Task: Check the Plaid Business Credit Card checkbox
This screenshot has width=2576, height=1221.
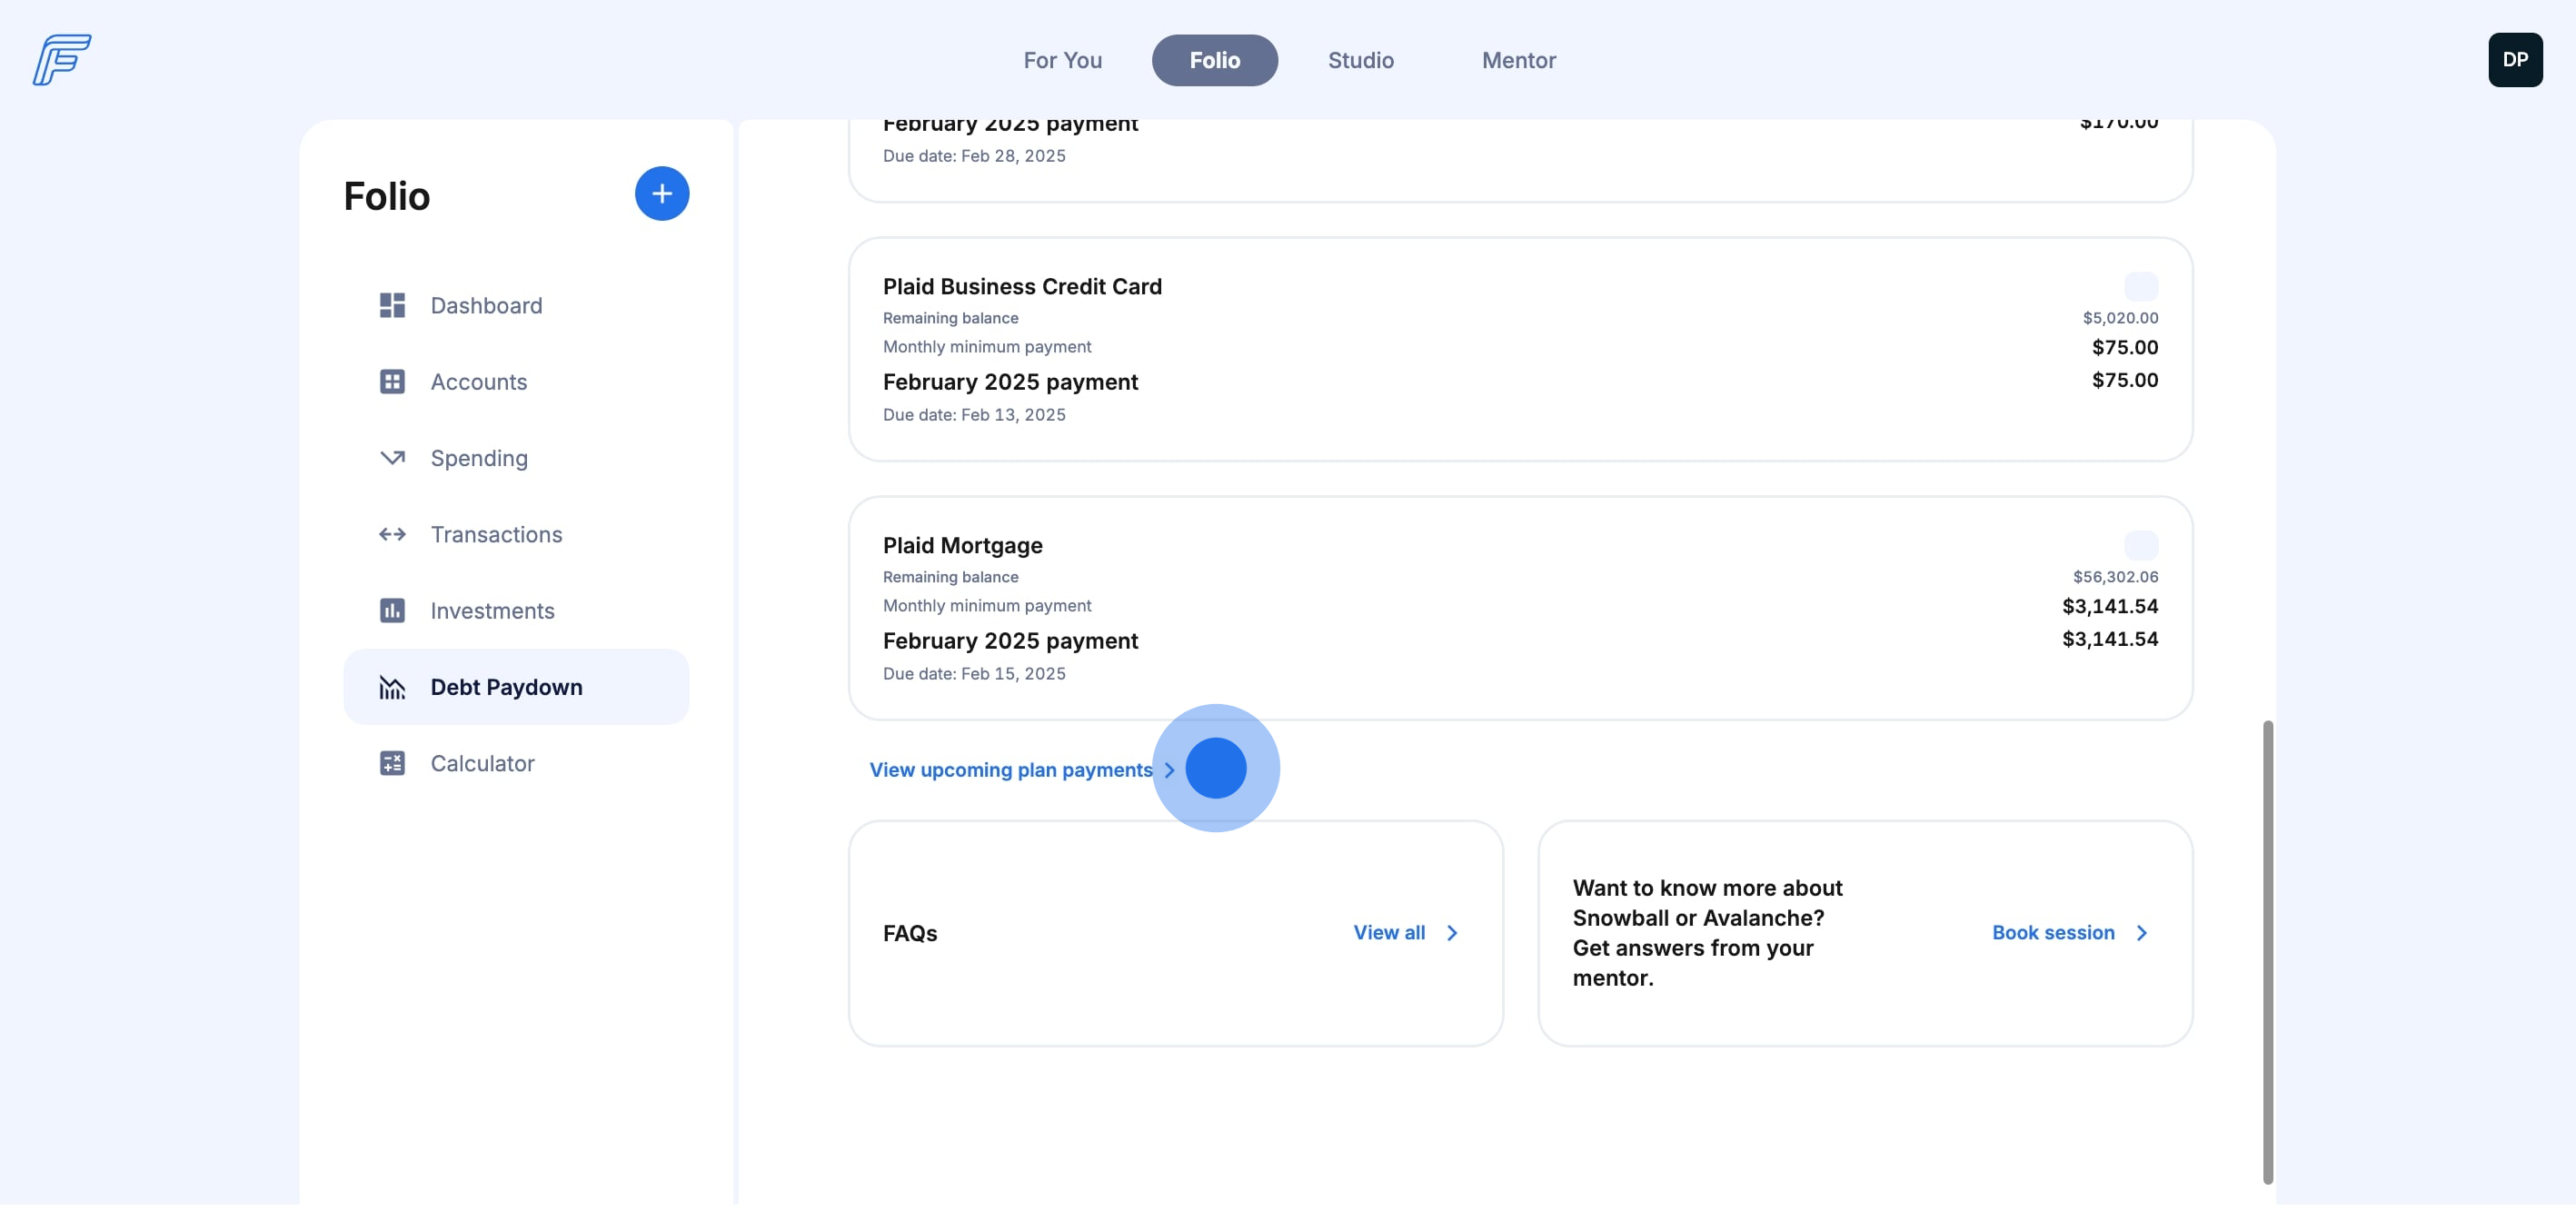Action: pos(2140,287)
